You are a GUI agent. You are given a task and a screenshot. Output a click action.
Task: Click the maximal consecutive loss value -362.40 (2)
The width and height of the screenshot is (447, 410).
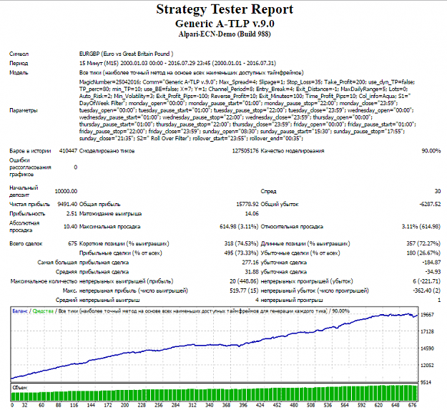427,291
